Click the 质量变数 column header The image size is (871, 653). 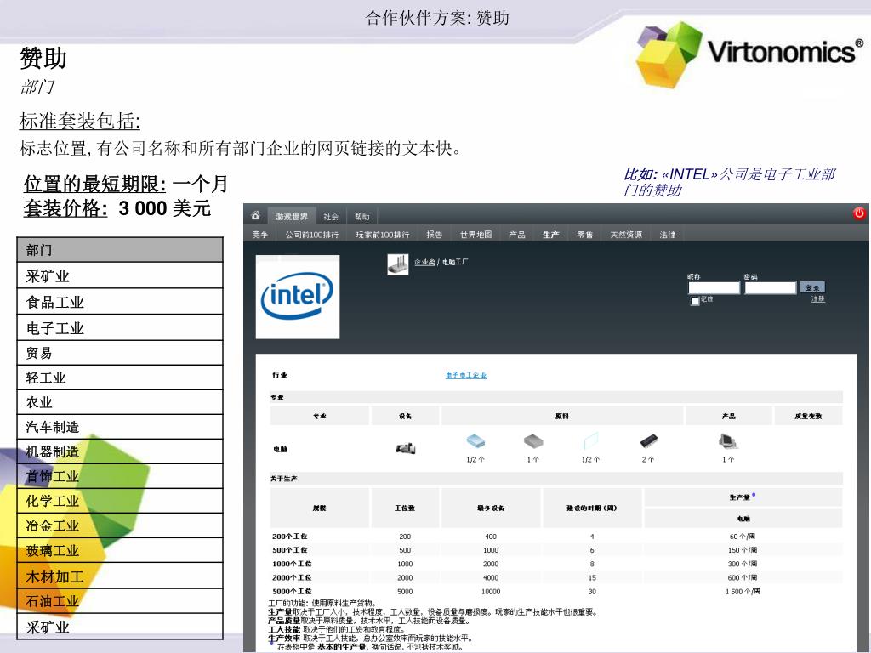pyautogui.click(x=808, y=416)
